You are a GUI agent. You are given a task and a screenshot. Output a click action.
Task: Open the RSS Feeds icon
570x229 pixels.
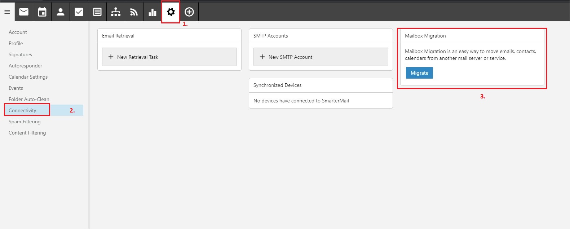[x=134, y=12]
